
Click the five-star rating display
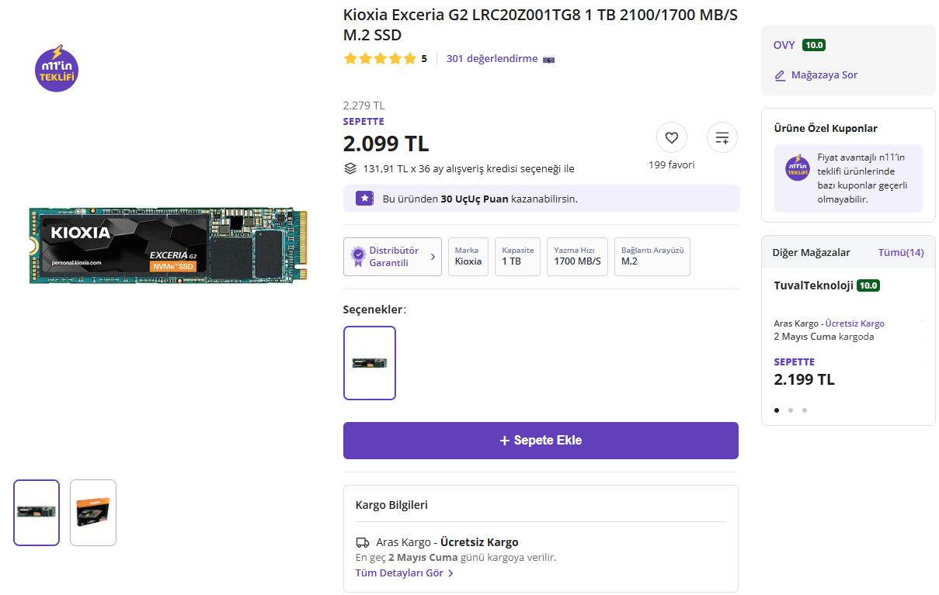coord(380,58)
